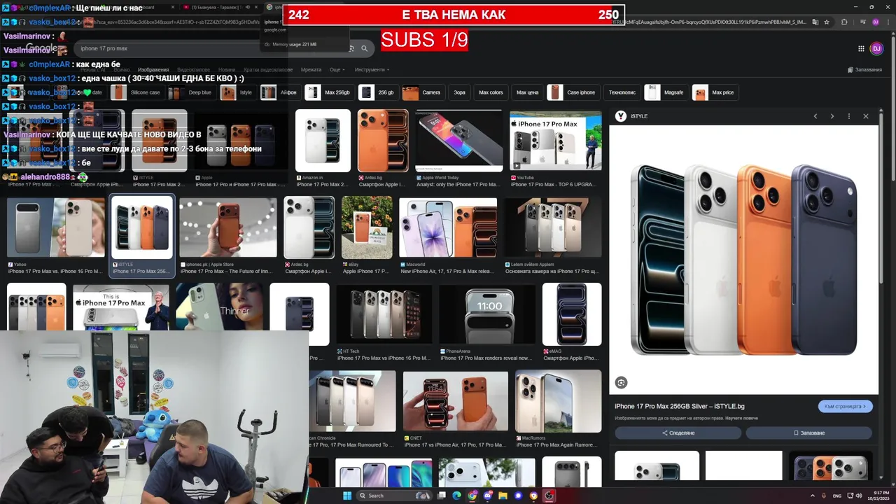The height and width of the screenshot is (504, 896).
Task: Click the results scrollbar down arrow
Action: click(x=892, y=484)
